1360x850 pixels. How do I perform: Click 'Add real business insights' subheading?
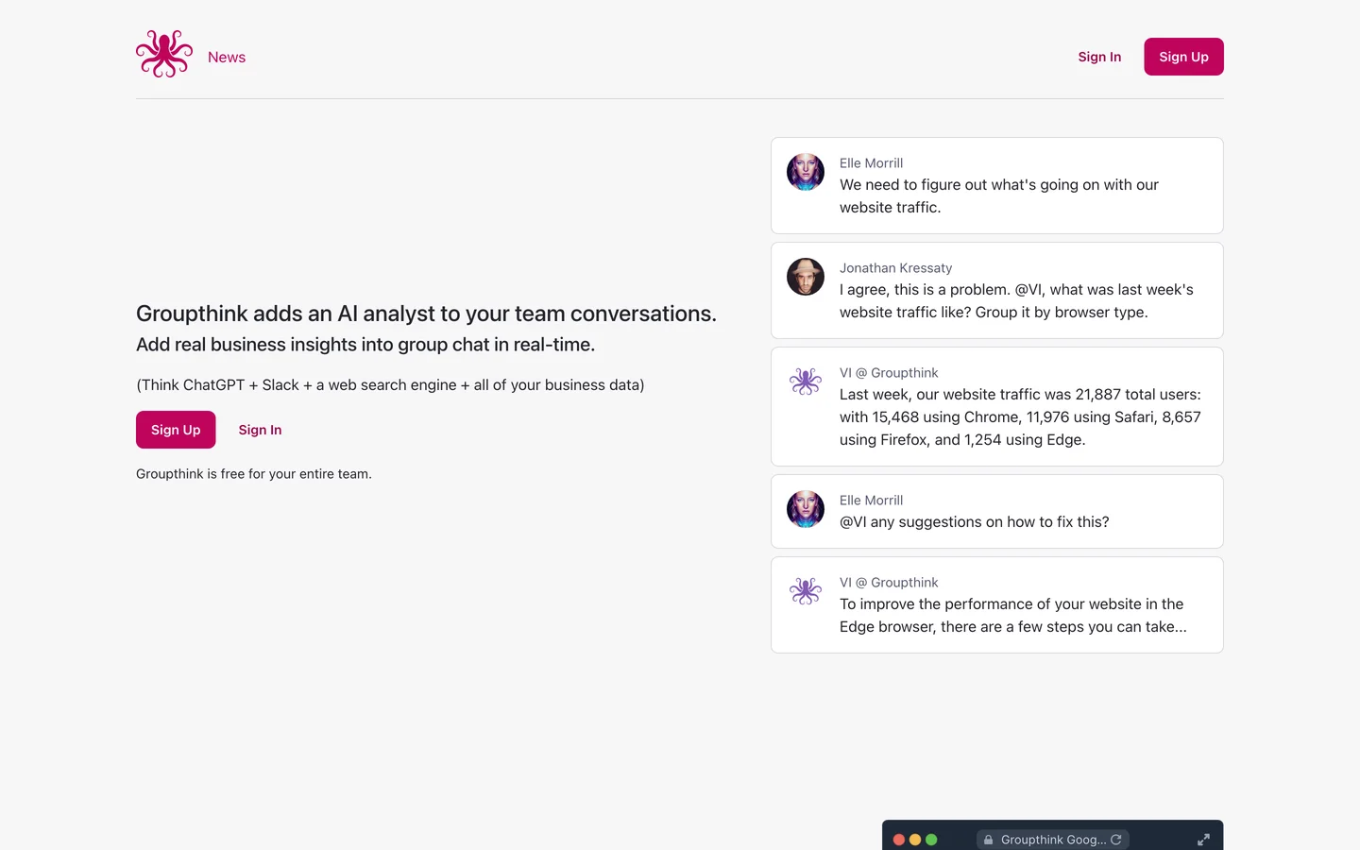coord(365,345)
